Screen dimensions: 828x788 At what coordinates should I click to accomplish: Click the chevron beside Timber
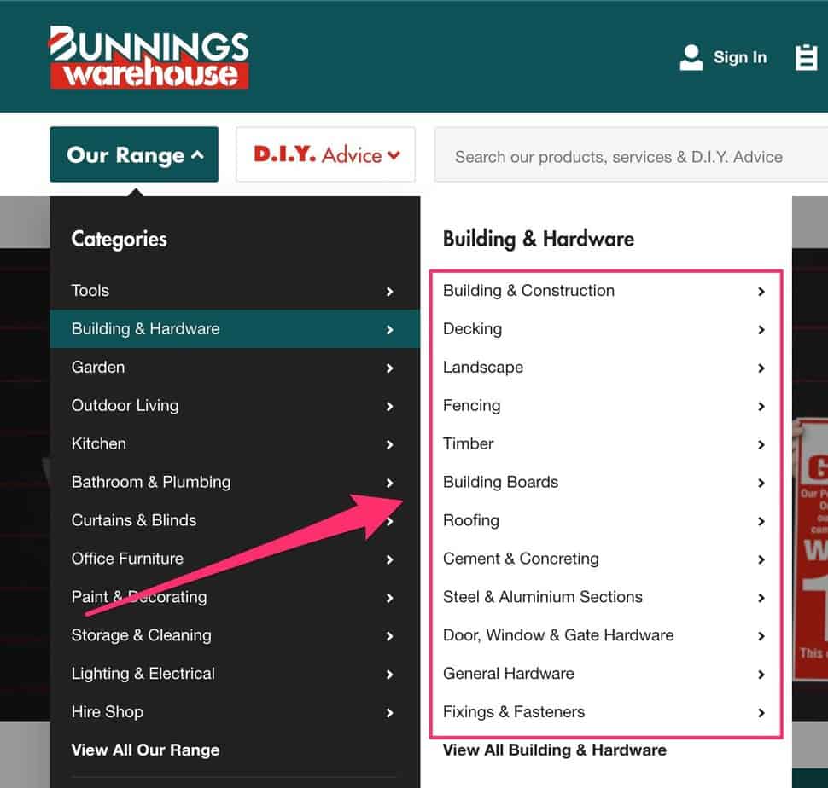tap(761, 444)
